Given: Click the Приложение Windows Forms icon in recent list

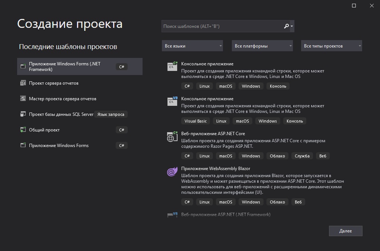Looking at the screenshot, I should 23,145.
